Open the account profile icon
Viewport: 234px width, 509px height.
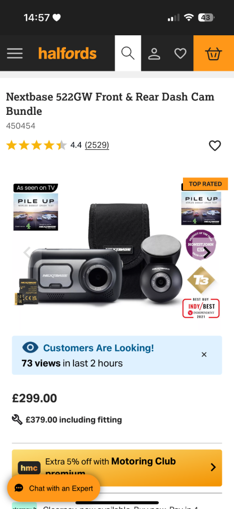coord(154,54)
